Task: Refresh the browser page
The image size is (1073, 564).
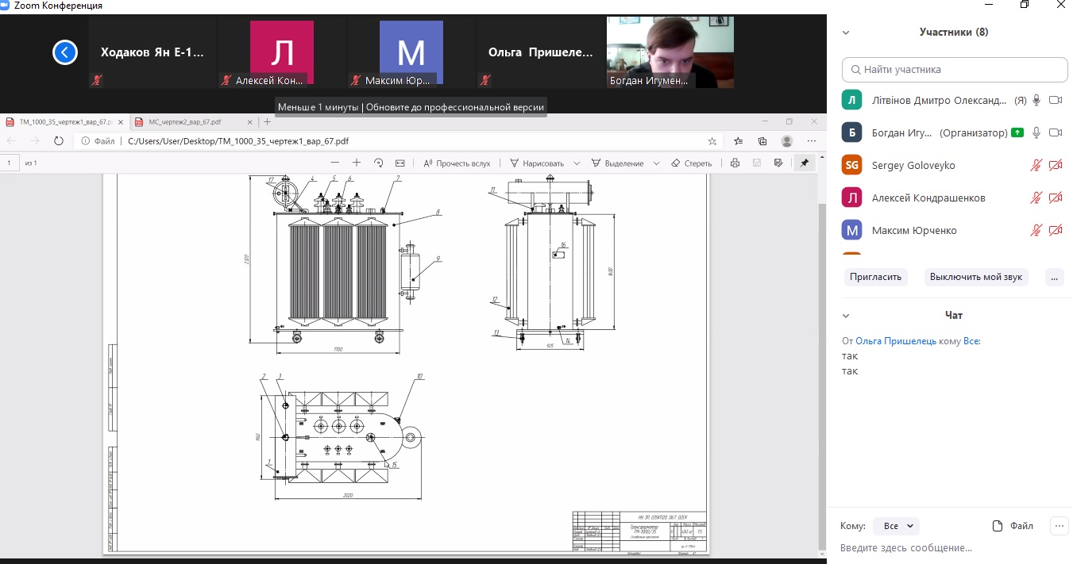Action: 58,141
